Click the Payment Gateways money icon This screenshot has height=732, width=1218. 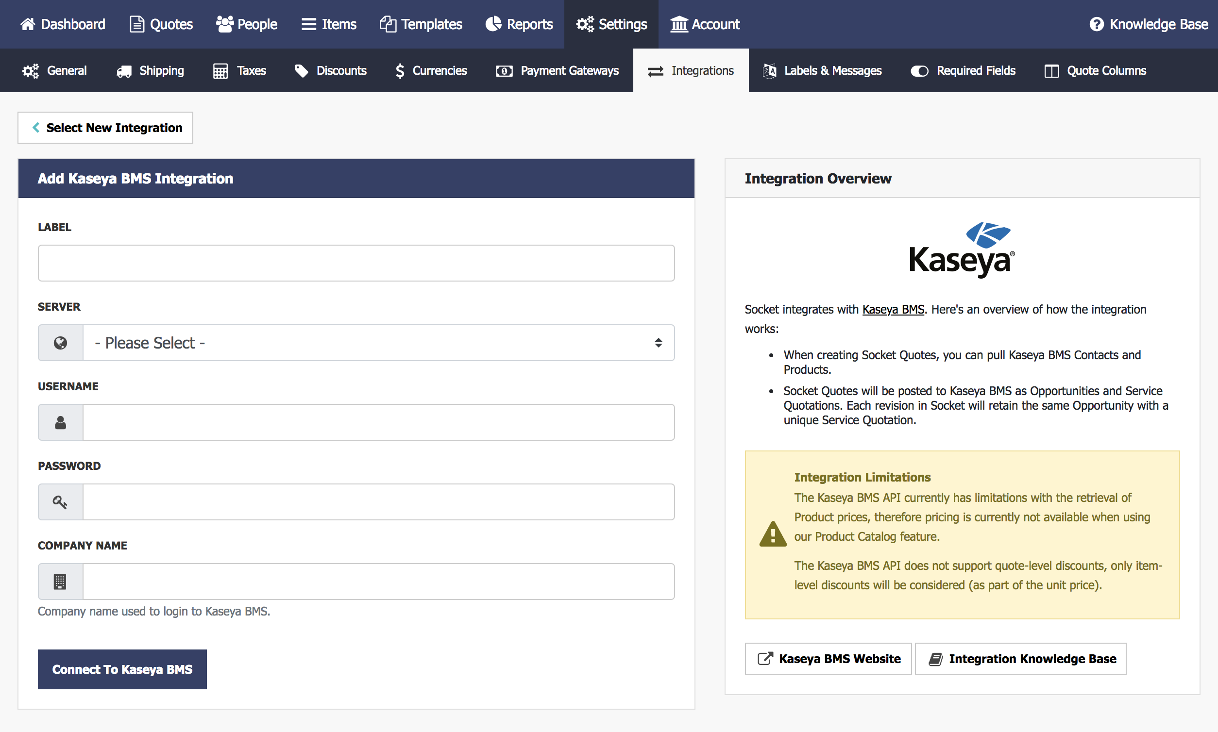click(504, 71)
